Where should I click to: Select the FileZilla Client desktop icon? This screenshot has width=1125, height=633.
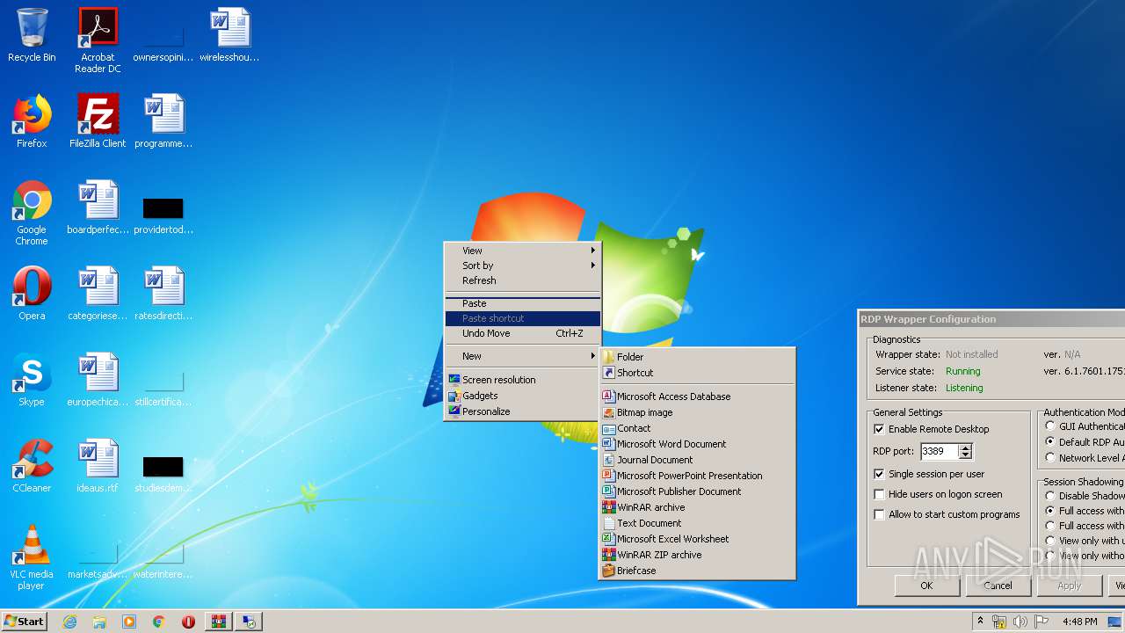98,121
